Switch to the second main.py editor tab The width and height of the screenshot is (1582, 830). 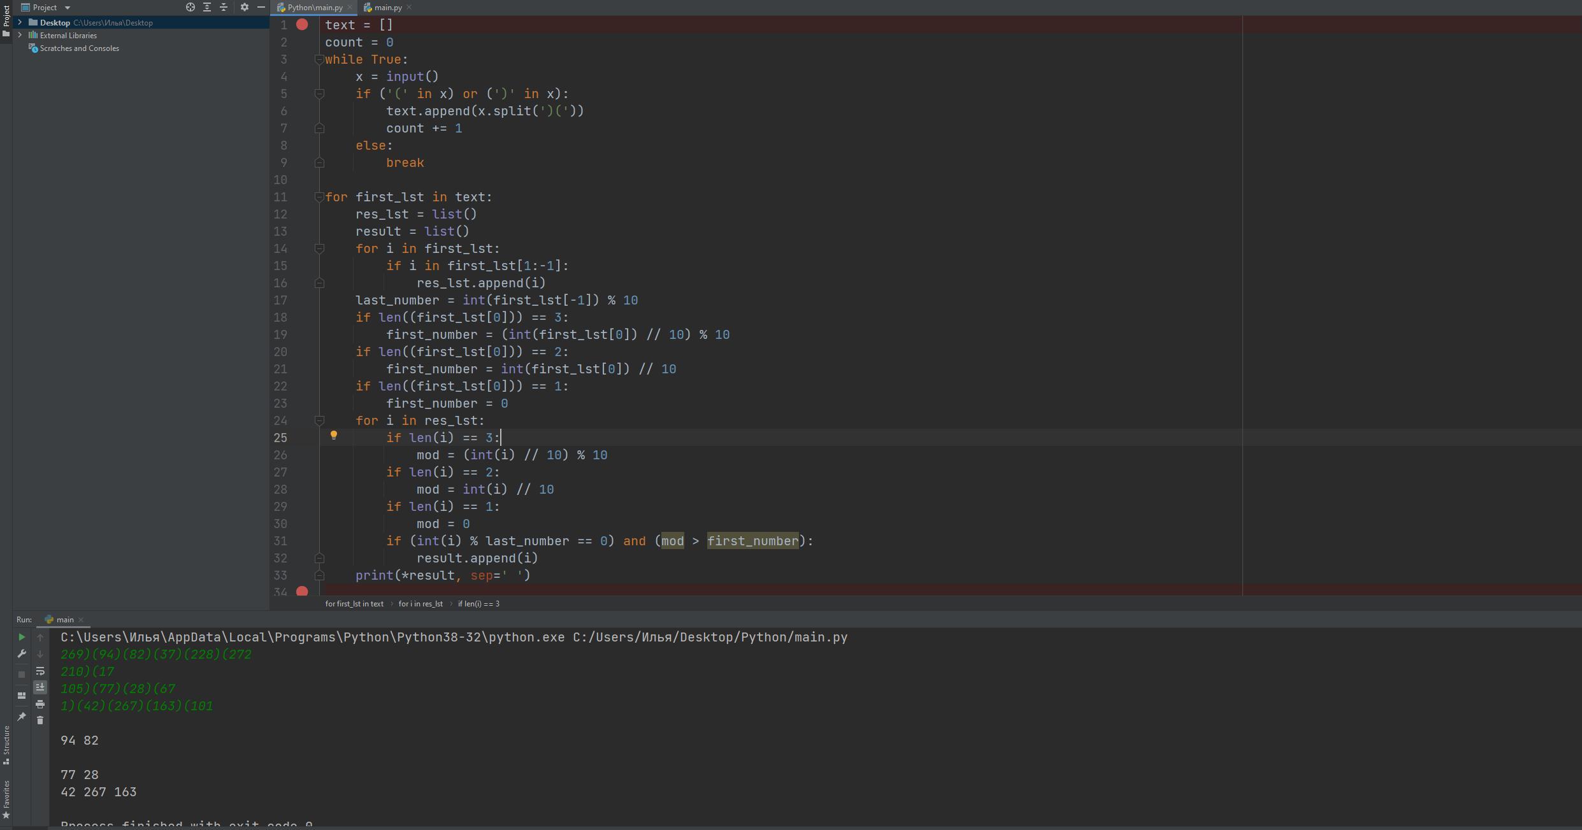[387, 8]
